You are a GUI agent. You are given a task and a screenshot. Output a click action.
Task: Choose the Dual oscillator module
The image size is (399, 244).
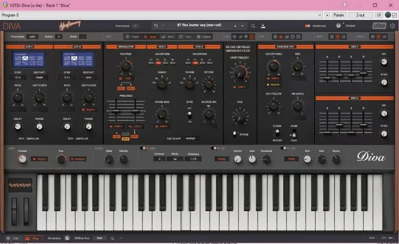coord(150,37)
